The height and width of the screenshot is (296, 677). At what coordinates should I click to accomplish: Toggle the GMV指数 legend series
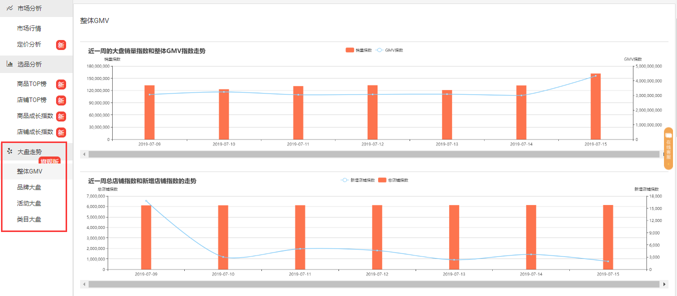(390, 50)
